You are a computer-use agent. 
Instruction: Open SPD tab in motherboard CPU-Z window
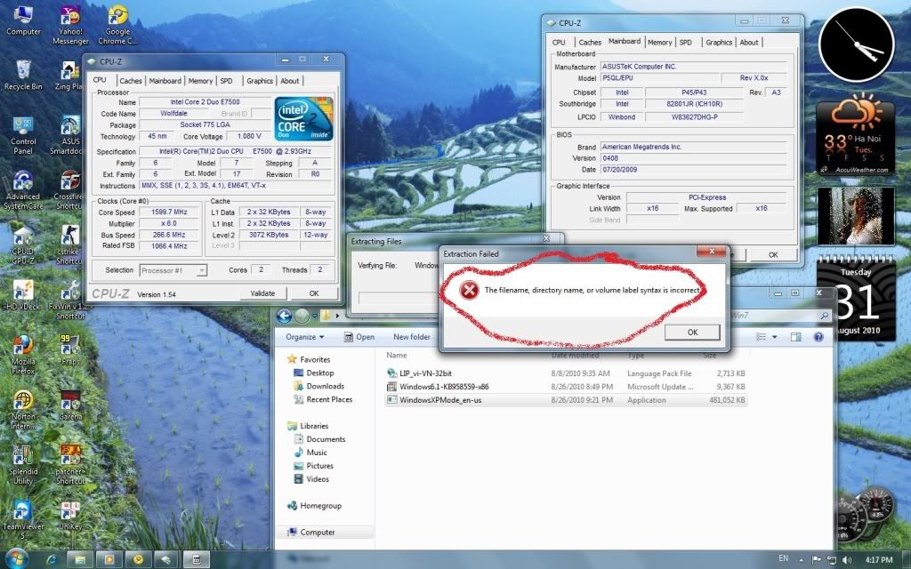(x=686, y=43)
